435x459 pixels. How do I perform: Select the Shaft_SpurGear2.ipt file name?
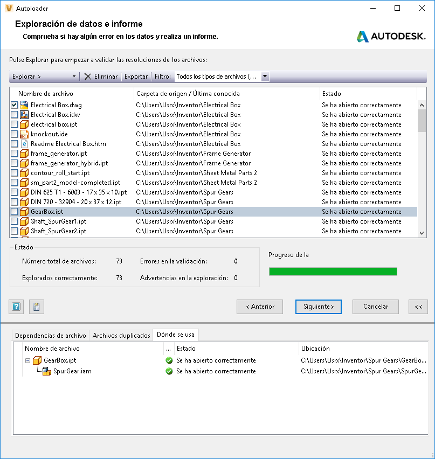tap(59, 231)
